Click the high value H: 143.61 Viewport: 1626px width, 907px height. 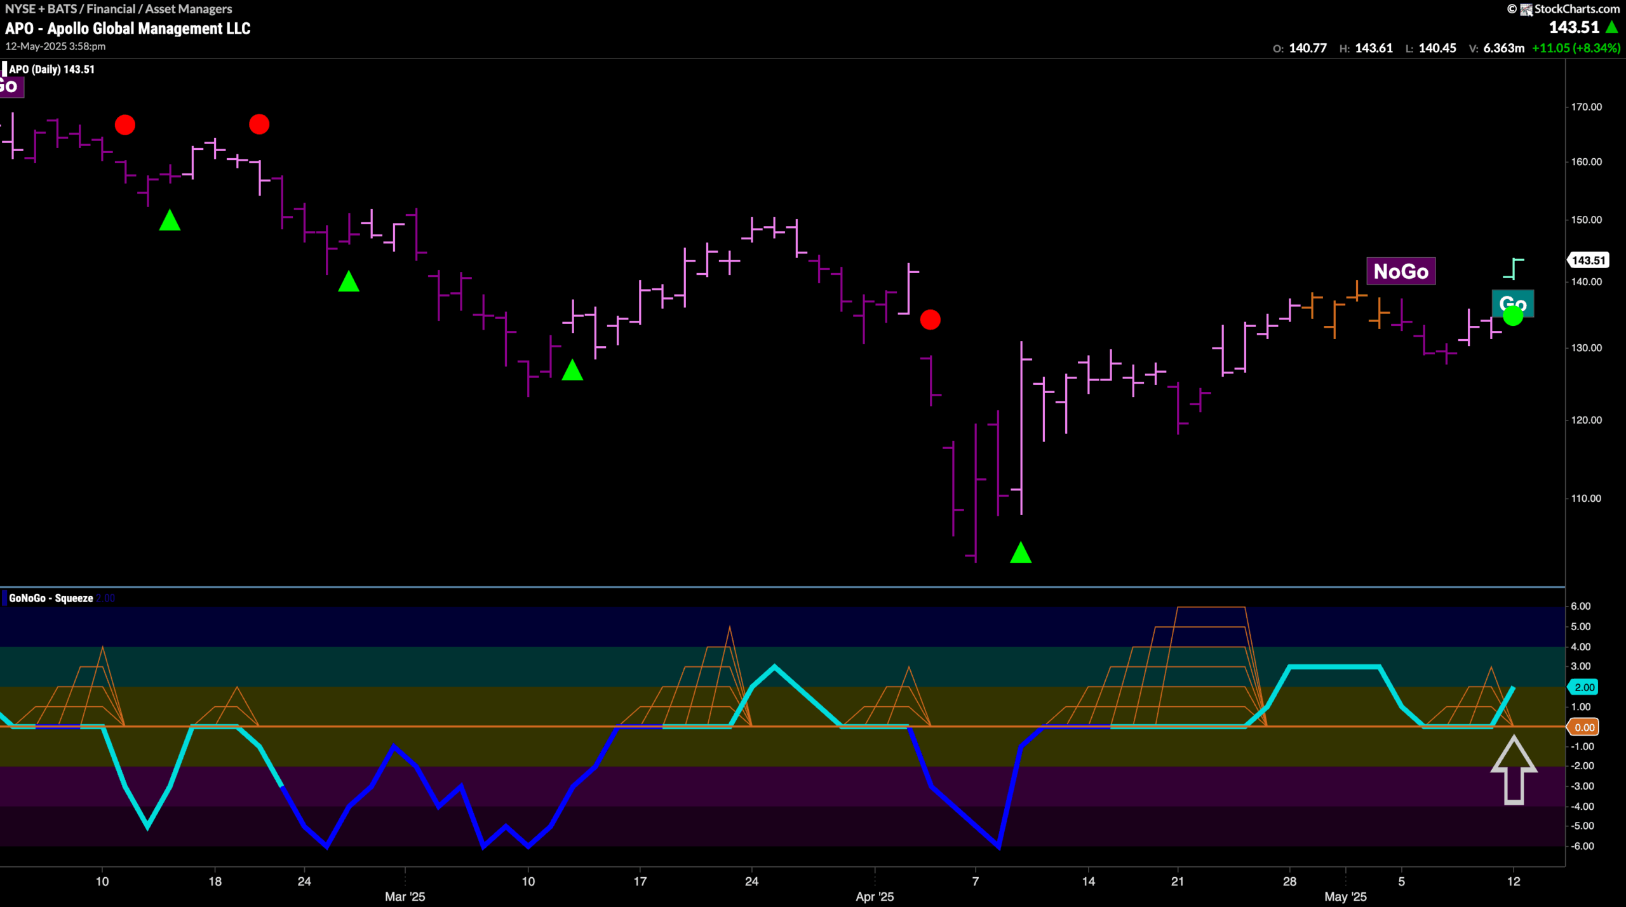[1366, 48]
